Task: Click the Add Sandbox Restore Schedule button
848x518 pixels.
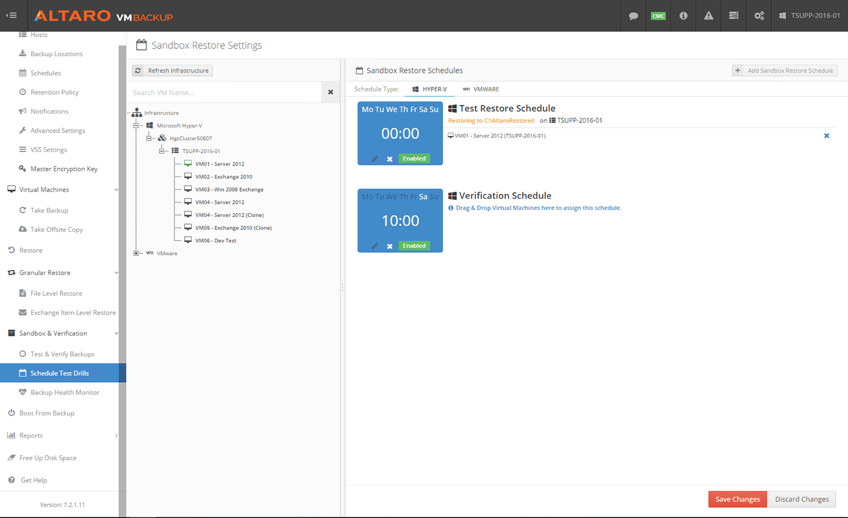Action: click(x=784, y=71)
